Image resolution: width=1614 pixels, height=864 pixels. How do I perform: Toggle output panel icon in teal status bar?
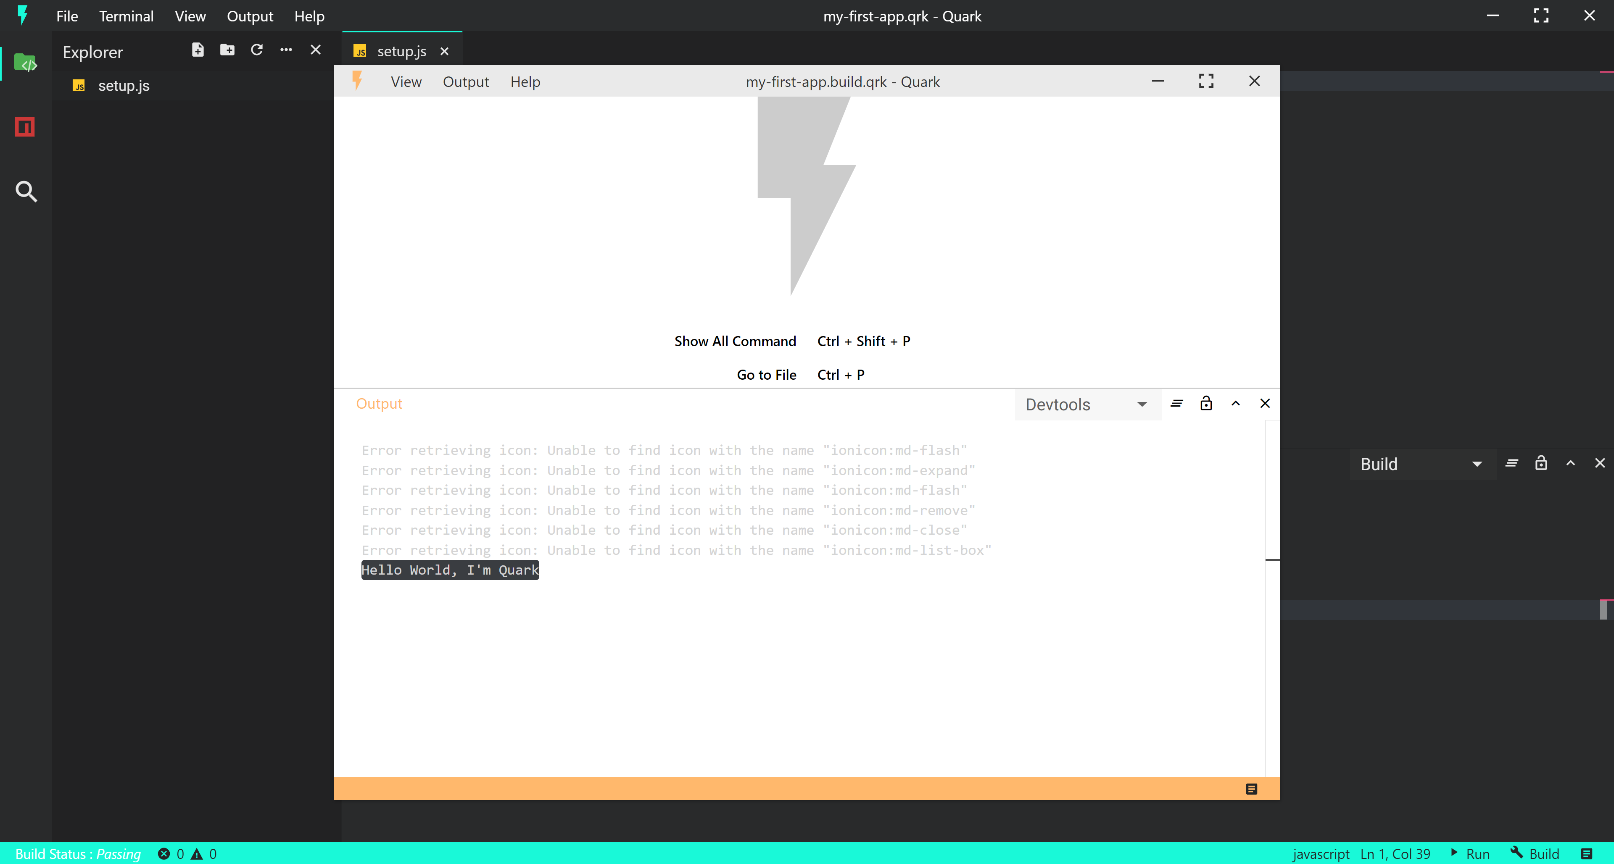(x=1587, y=854)
